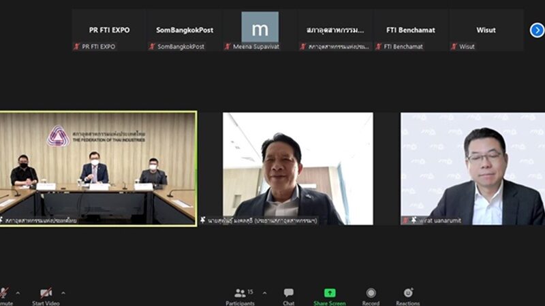Expand audio options arrow next to Mute
The width and height of the screenshot is (545, 306).
click(18, 293)
